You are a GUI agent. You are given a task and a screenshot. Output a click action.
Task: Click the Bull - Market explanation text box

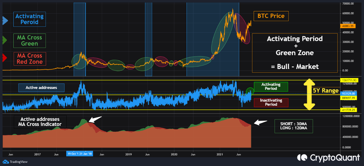295,53
